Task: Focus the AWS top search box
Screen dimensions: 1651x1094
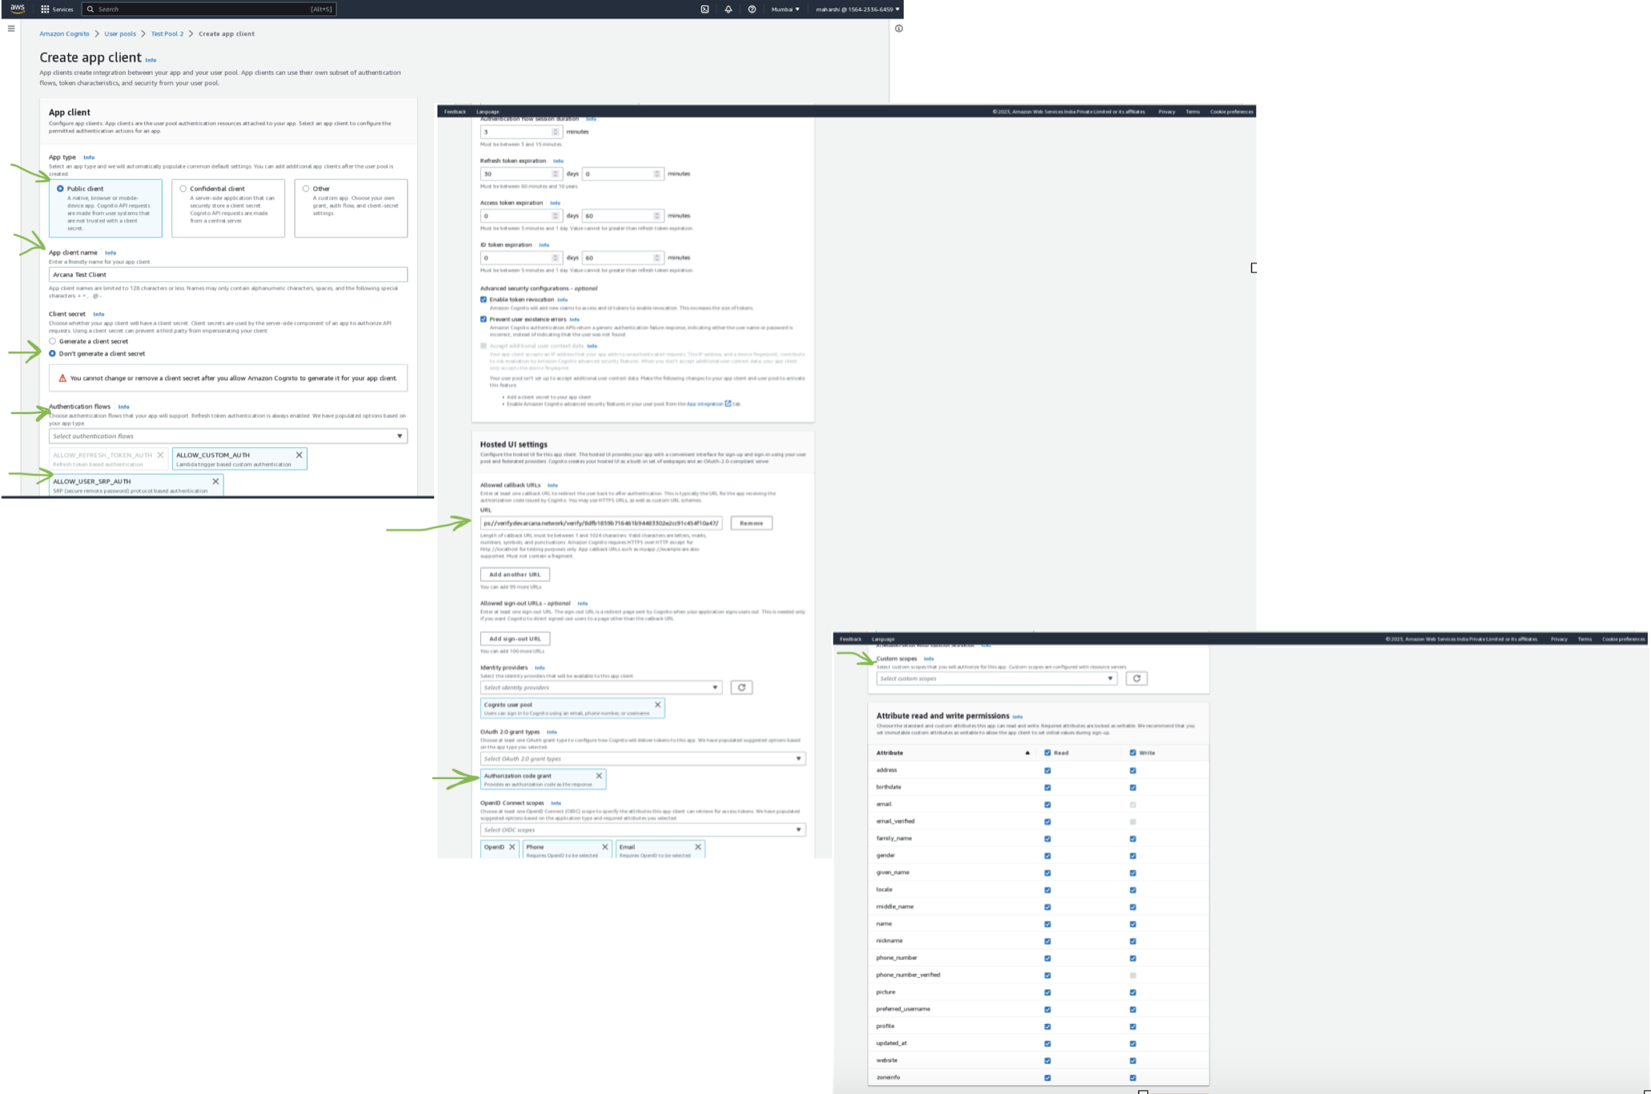Action: pyautogui.click(x=208, y=9)
